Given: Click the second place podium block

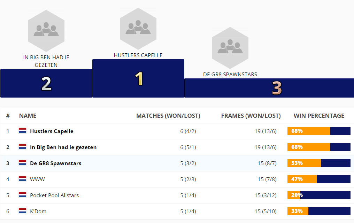Looking at the screenshot, I should pos(46,83).
